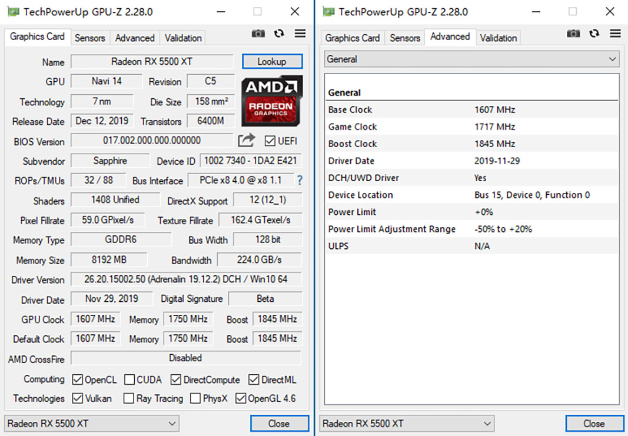The height and width of the screenshot is (436, 628).
Task: Select the Game Clock row
Action: [x=471, y=127]
